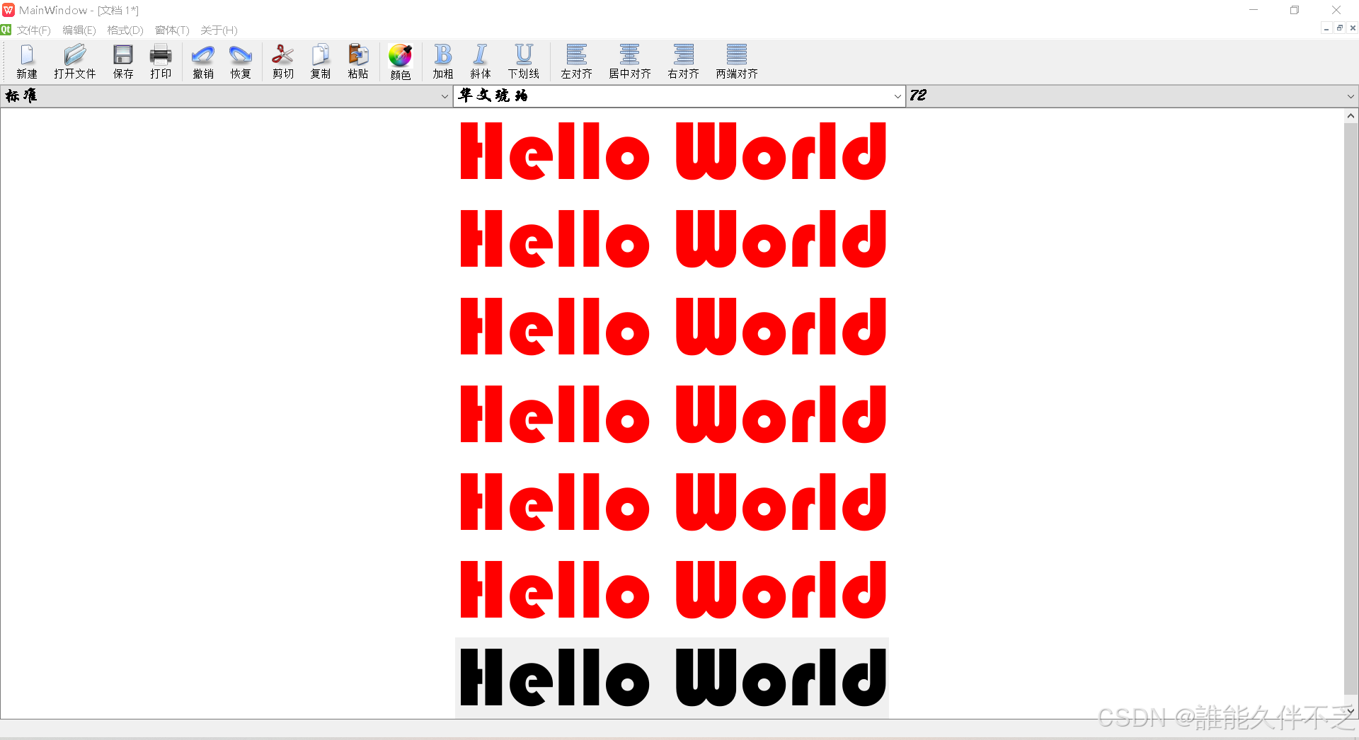Expand the 标准 paragraph style dropdown
Viewport: 1359px width, 740px height.
445,96
